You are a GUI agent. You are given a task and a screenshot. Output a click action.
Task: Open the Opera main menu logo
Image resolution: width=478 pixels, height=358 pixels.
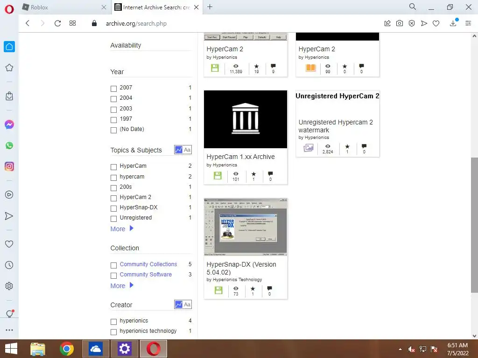pyautogui.click(x=9, y=9)
